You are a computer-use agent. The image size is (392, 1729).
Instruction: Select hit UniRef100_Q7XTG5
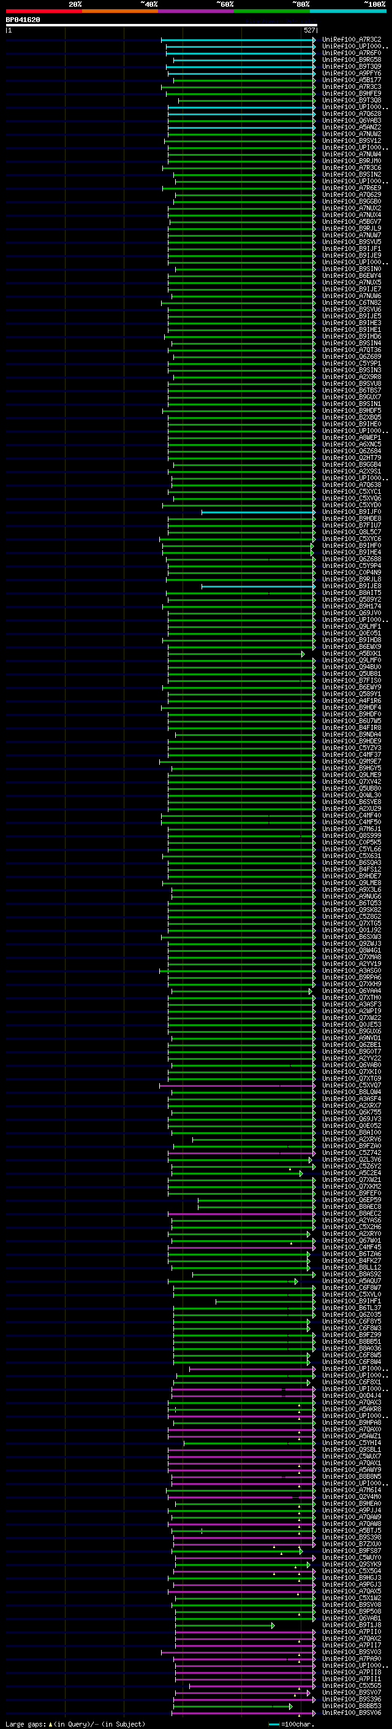tap(352, 923)
